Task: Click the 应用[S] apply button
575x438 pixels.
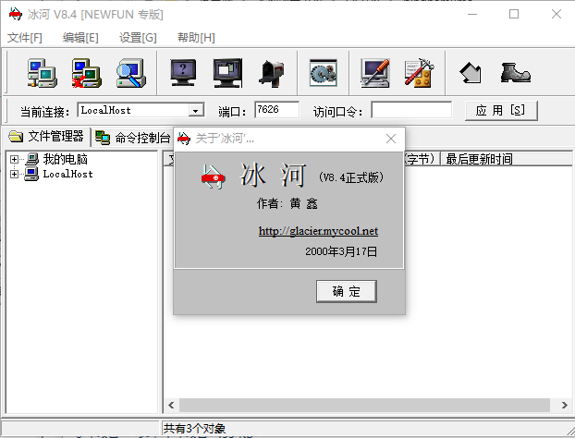Action: tap(501, 110)
